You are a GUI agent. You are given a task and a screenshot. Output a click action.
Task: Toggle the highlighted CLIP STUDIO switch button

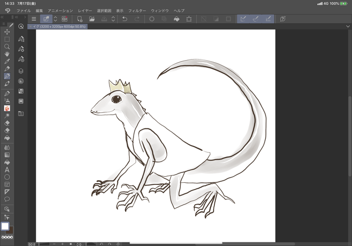pos(46,19)
